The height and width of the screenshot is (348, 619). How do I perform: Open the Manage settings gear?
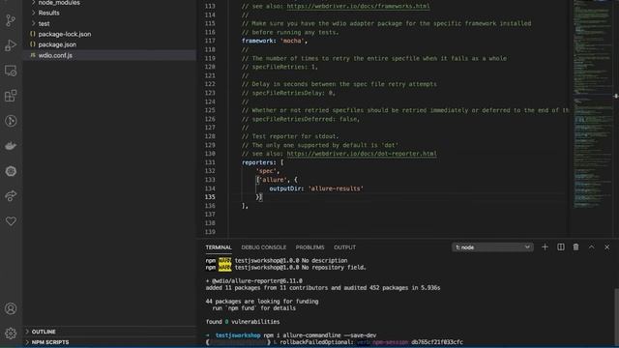click(11, 333)
